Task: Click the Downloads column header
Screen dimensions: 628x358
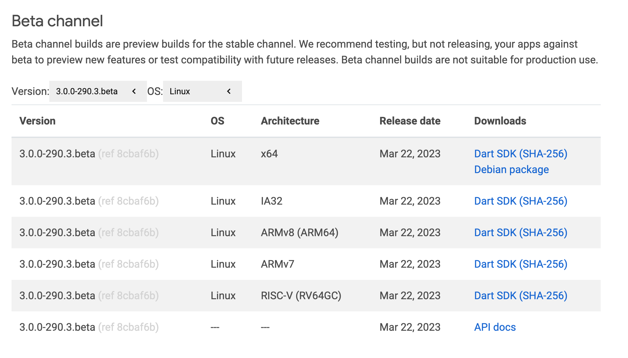Action: (500, 121)
